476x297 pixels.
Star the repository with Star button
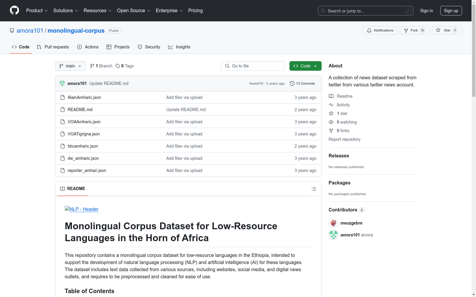click(x=447, y=30)
